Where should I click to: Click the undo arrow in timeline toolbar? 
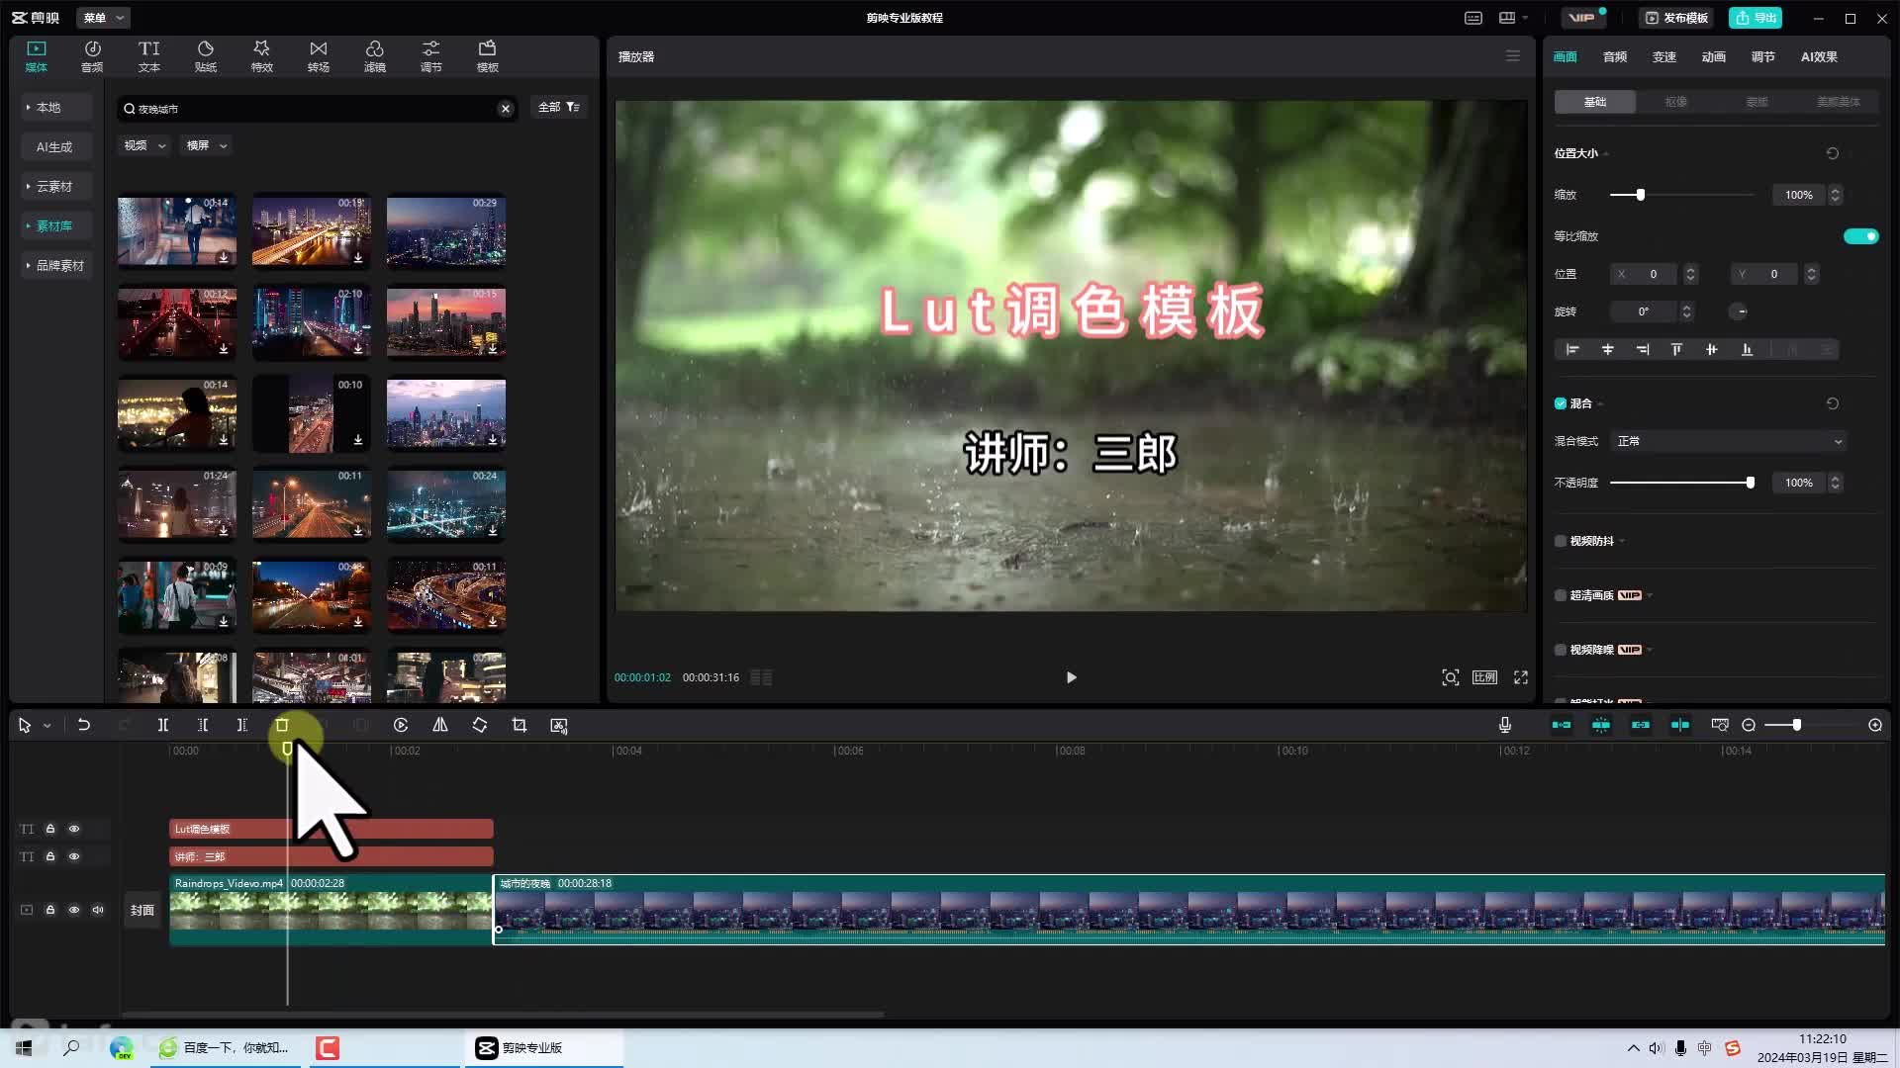click(x=84, y=725)
